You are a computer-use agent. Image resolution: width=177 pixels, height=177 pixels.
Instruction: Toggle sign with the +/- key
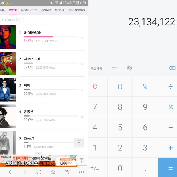click(x=95, y=168)
